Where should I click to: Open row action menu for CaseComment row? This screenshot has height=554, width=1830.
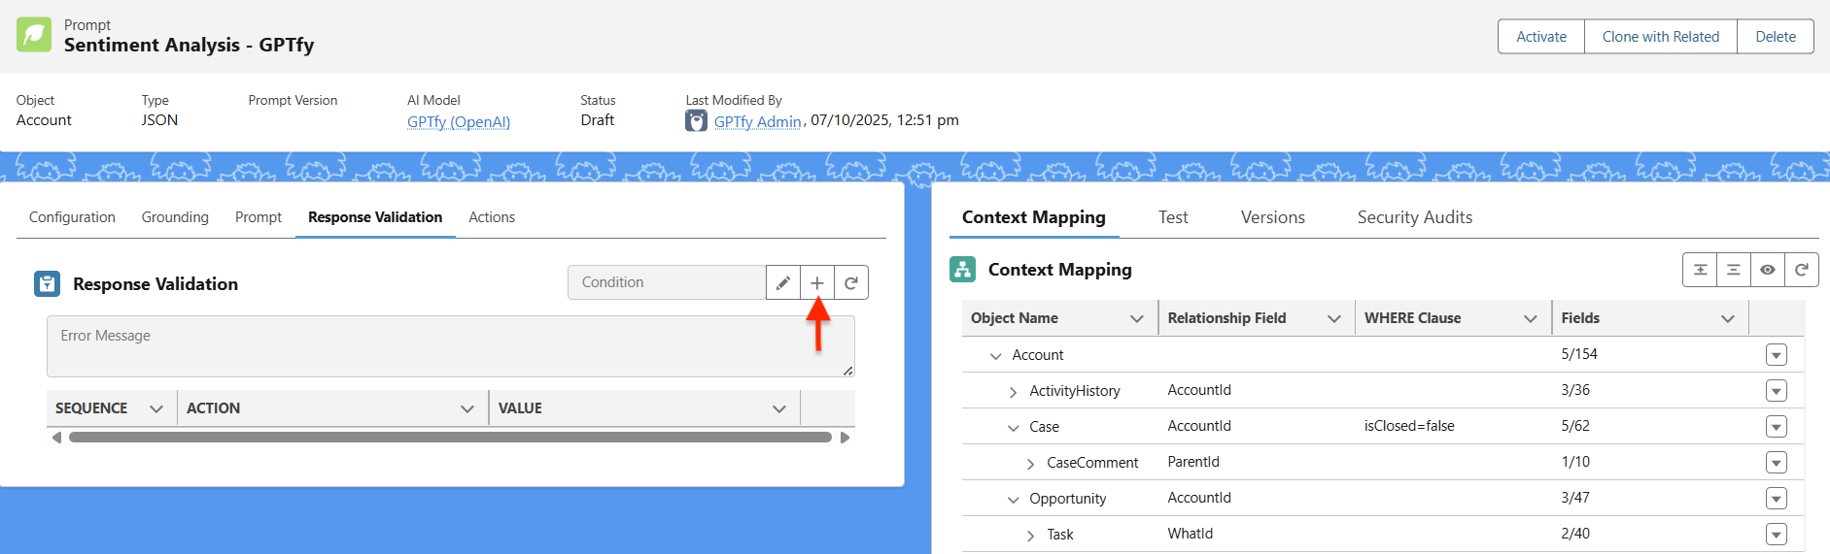(1776, 463)
